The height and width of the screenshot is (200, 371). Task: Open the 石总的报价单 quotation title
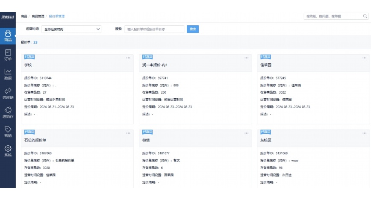pos(35,140)
